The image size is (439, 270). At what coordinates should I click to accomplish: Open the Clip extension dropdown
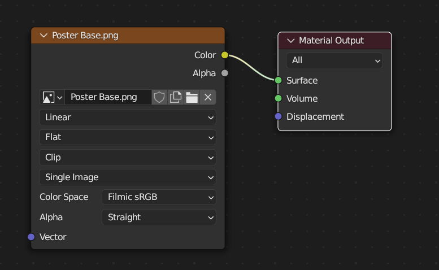point(128,157)
